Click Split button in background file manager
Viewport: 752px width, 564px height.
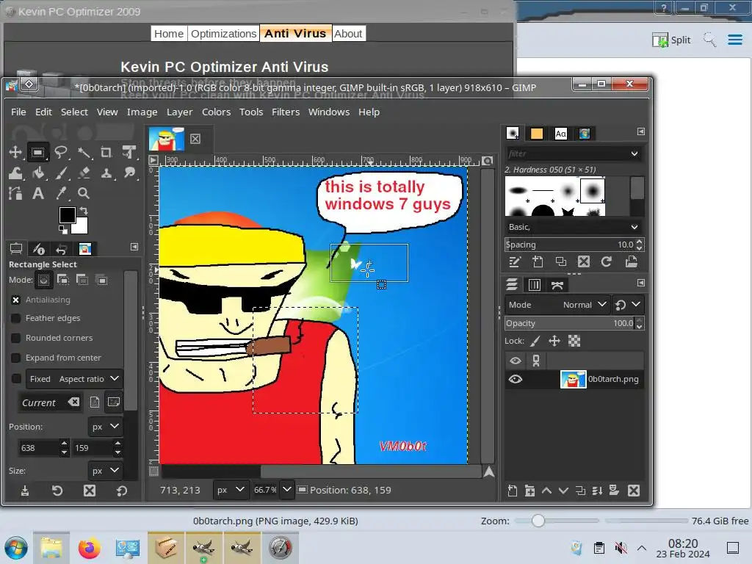[671, 40]
